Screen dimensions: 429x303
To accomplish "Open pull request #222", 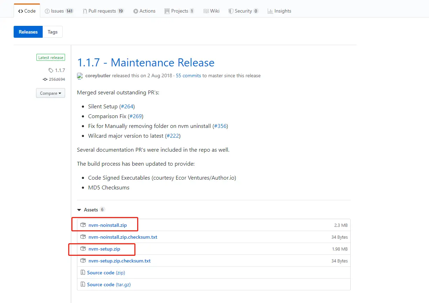I will point(173,136).
